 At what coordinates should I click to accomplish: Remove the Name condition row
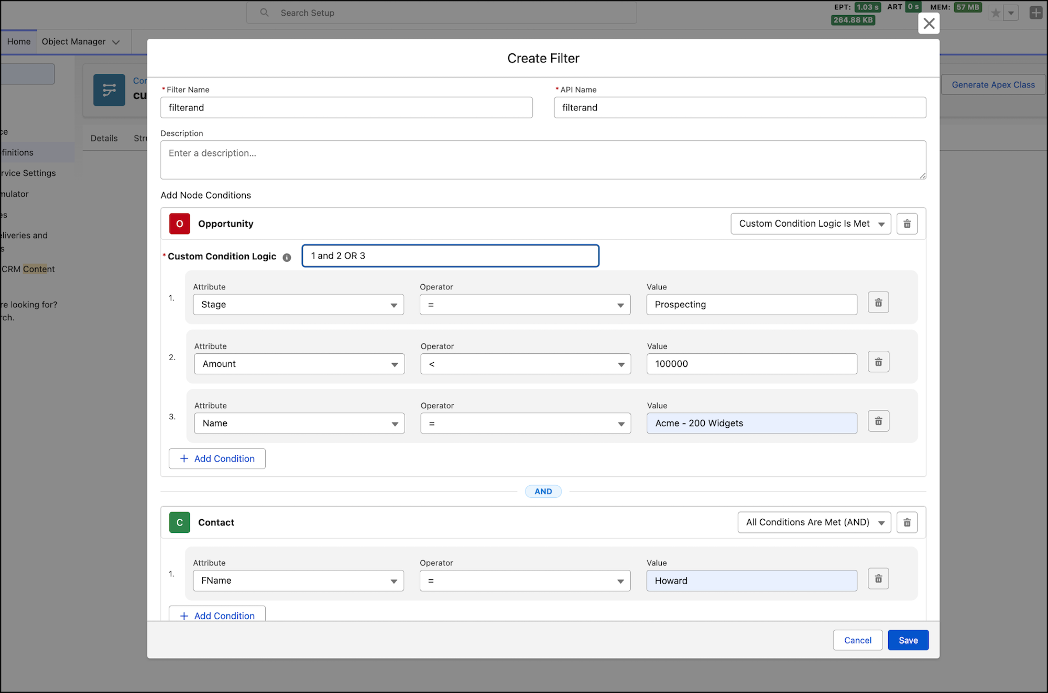[878, 421]
